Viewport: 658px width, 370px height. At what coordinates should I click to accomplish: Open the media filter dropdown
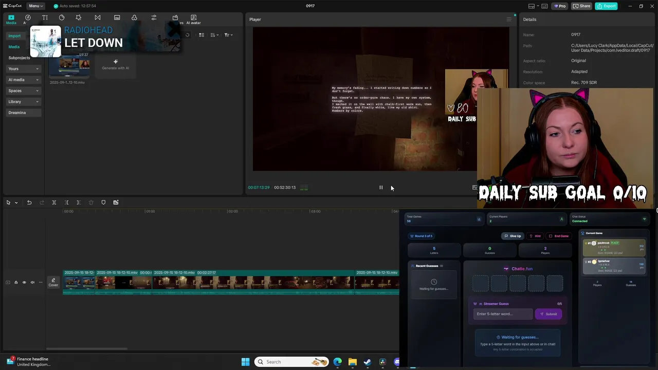pos(229,35)
